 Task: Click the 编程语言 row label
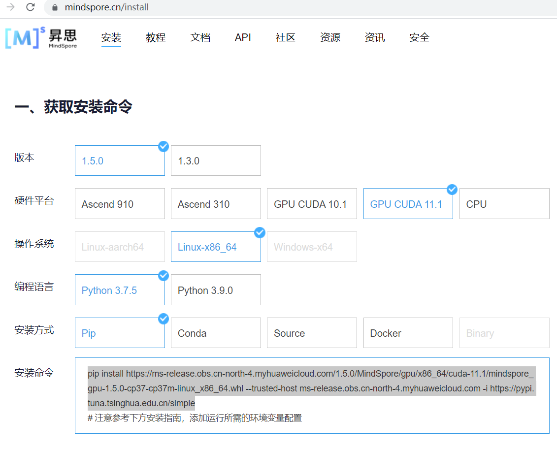(x=34, y=287)
